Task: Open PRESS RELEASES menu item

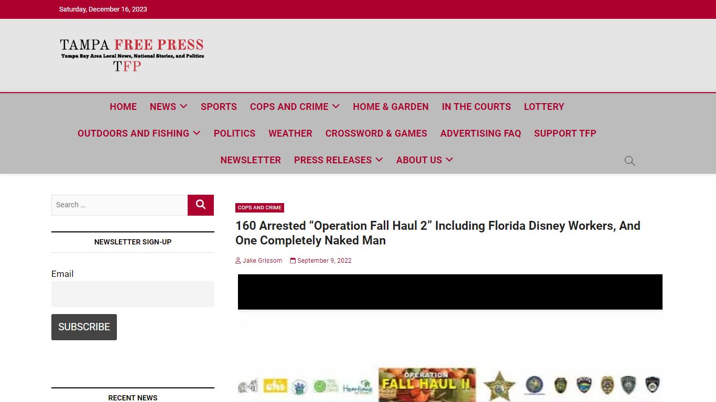Action: pyautogui.click(x=333, y=160)
